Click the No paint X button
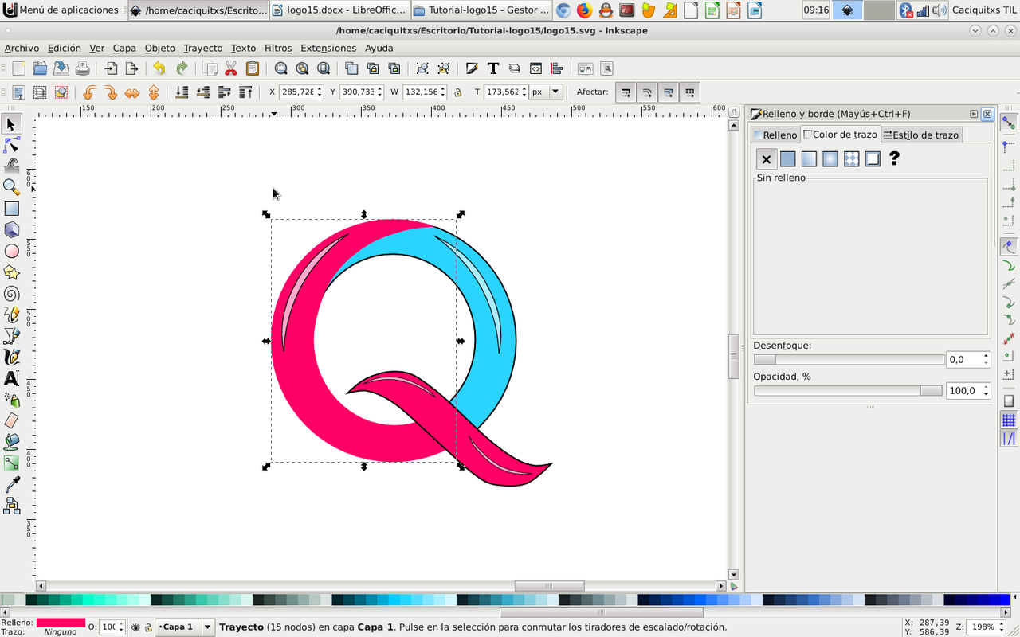The height and width of the screenshot is (637, 1020). click(x=766, y=159)
